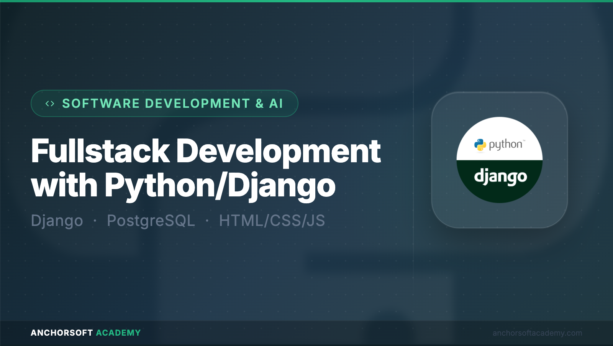Viewport: 613px width, 346px height.
Task: Click the code brackets icon in badge
Action: [x=50, y=104]
